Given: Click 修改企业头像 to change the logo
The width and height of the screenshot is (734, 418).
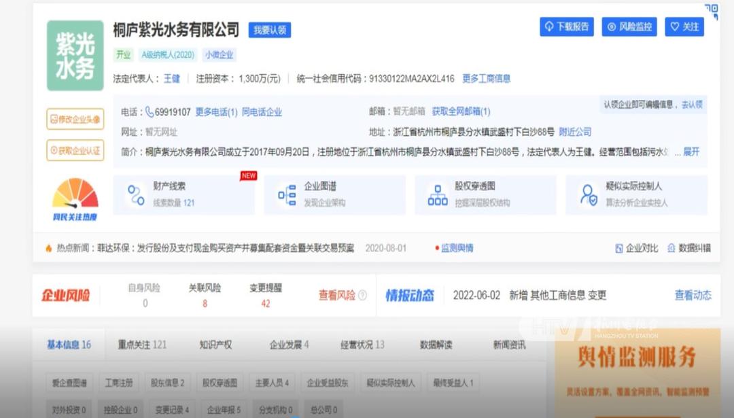Looking at the screenshot, I should point(75,120).
